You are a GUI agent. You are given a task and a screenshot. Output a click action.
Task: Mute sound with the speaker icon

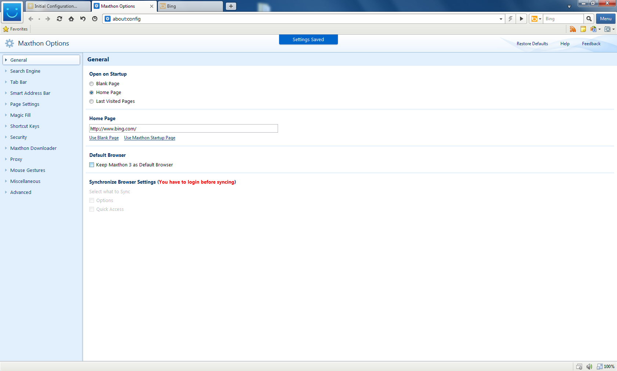coord(589,367)
